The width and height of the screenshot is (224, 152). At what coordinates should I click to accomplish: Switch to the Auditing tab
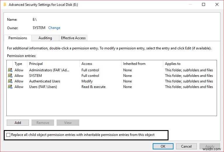(45, 38)
